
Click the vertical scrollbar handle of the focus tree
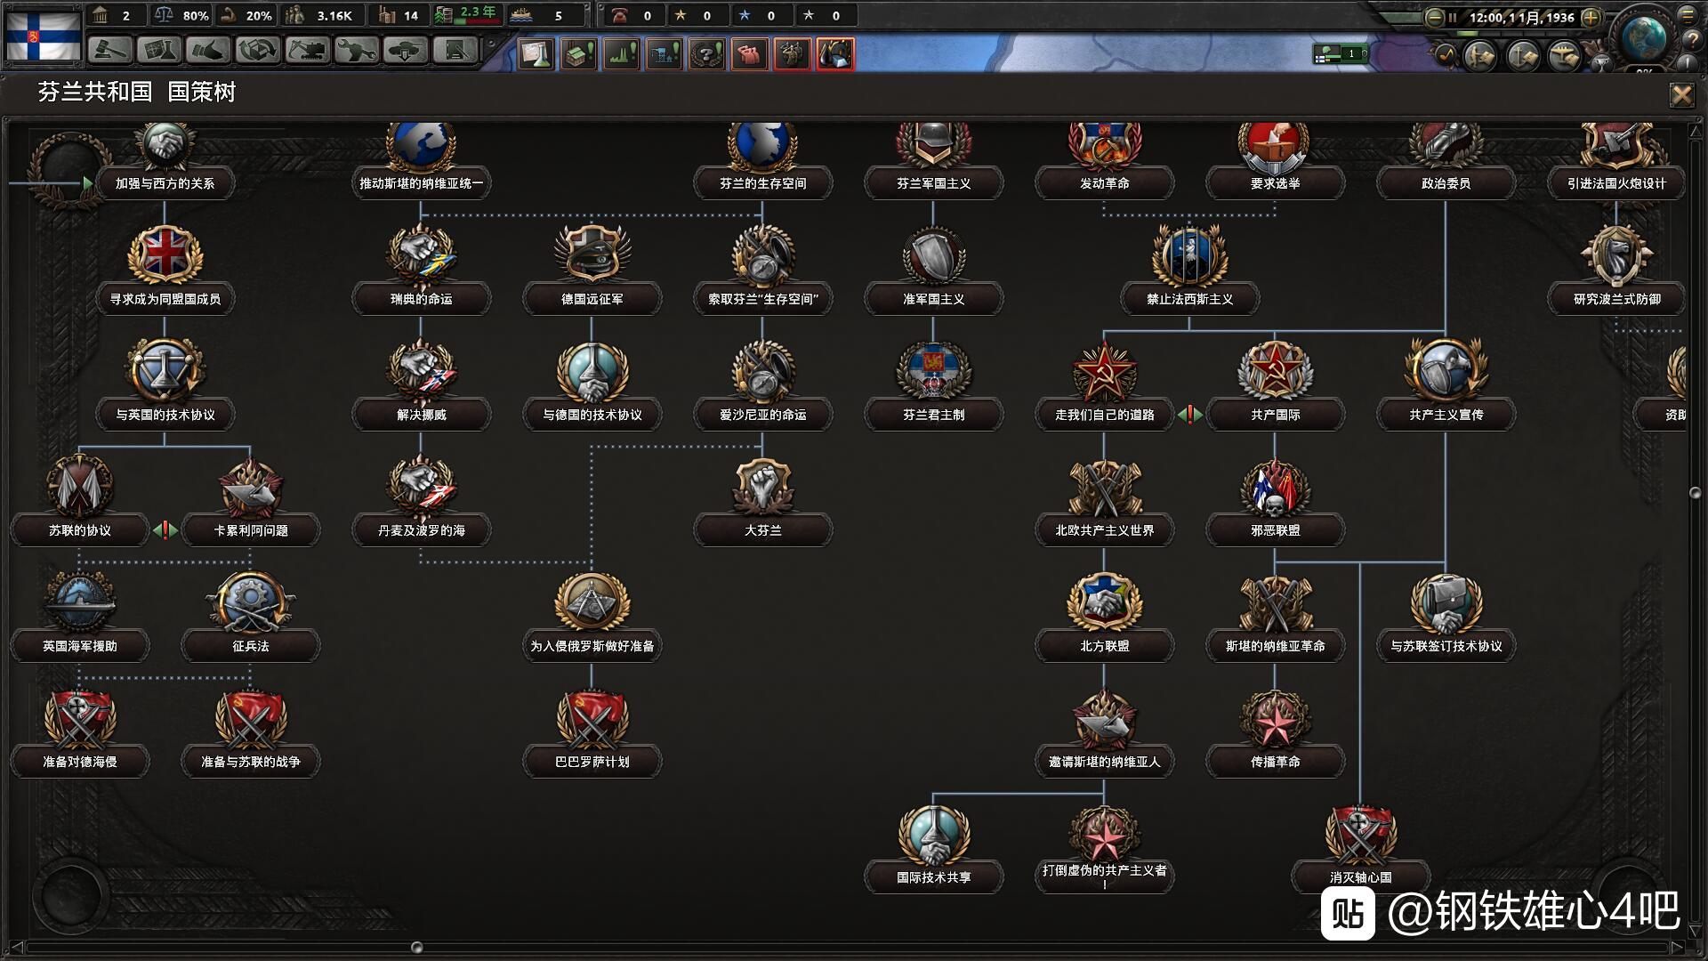click(1695, 493)
